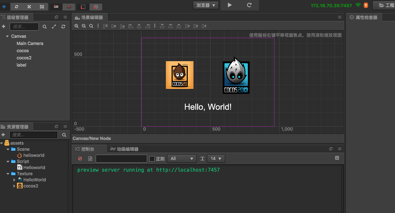Select the move transform tool

click(x=4, y=6)
